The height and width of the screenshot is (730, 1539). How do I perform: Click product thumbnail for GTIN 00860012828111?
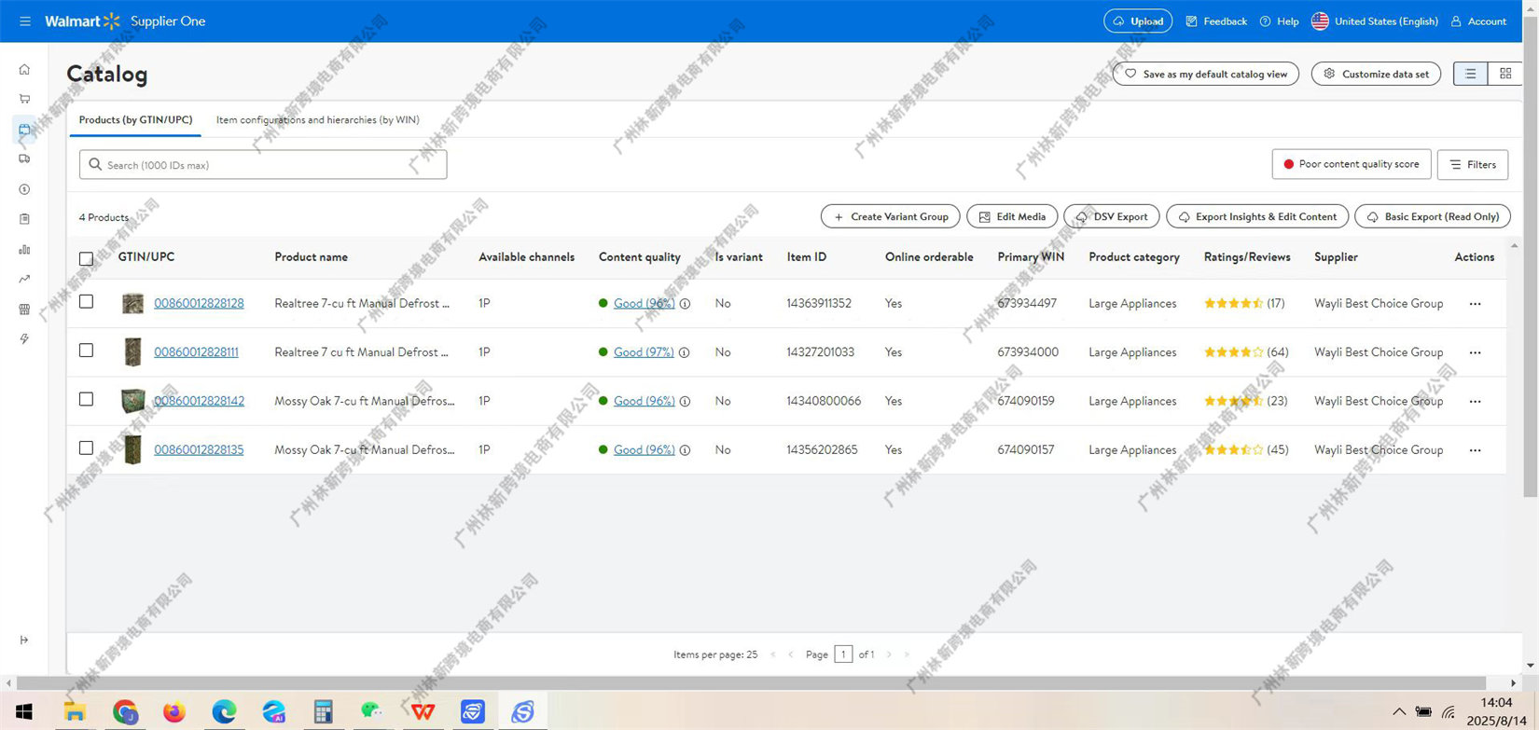pyautogui.click(x=133, y=352)
